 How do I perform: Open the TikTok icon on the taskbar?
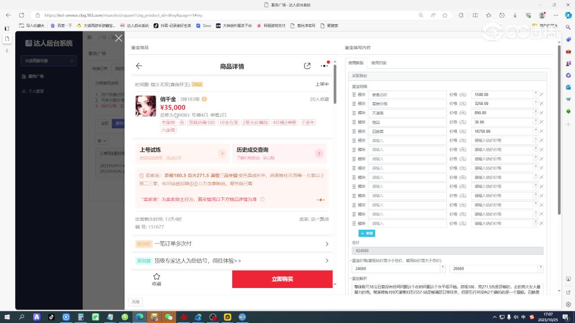pyautogui.click(x=51, y=317)
